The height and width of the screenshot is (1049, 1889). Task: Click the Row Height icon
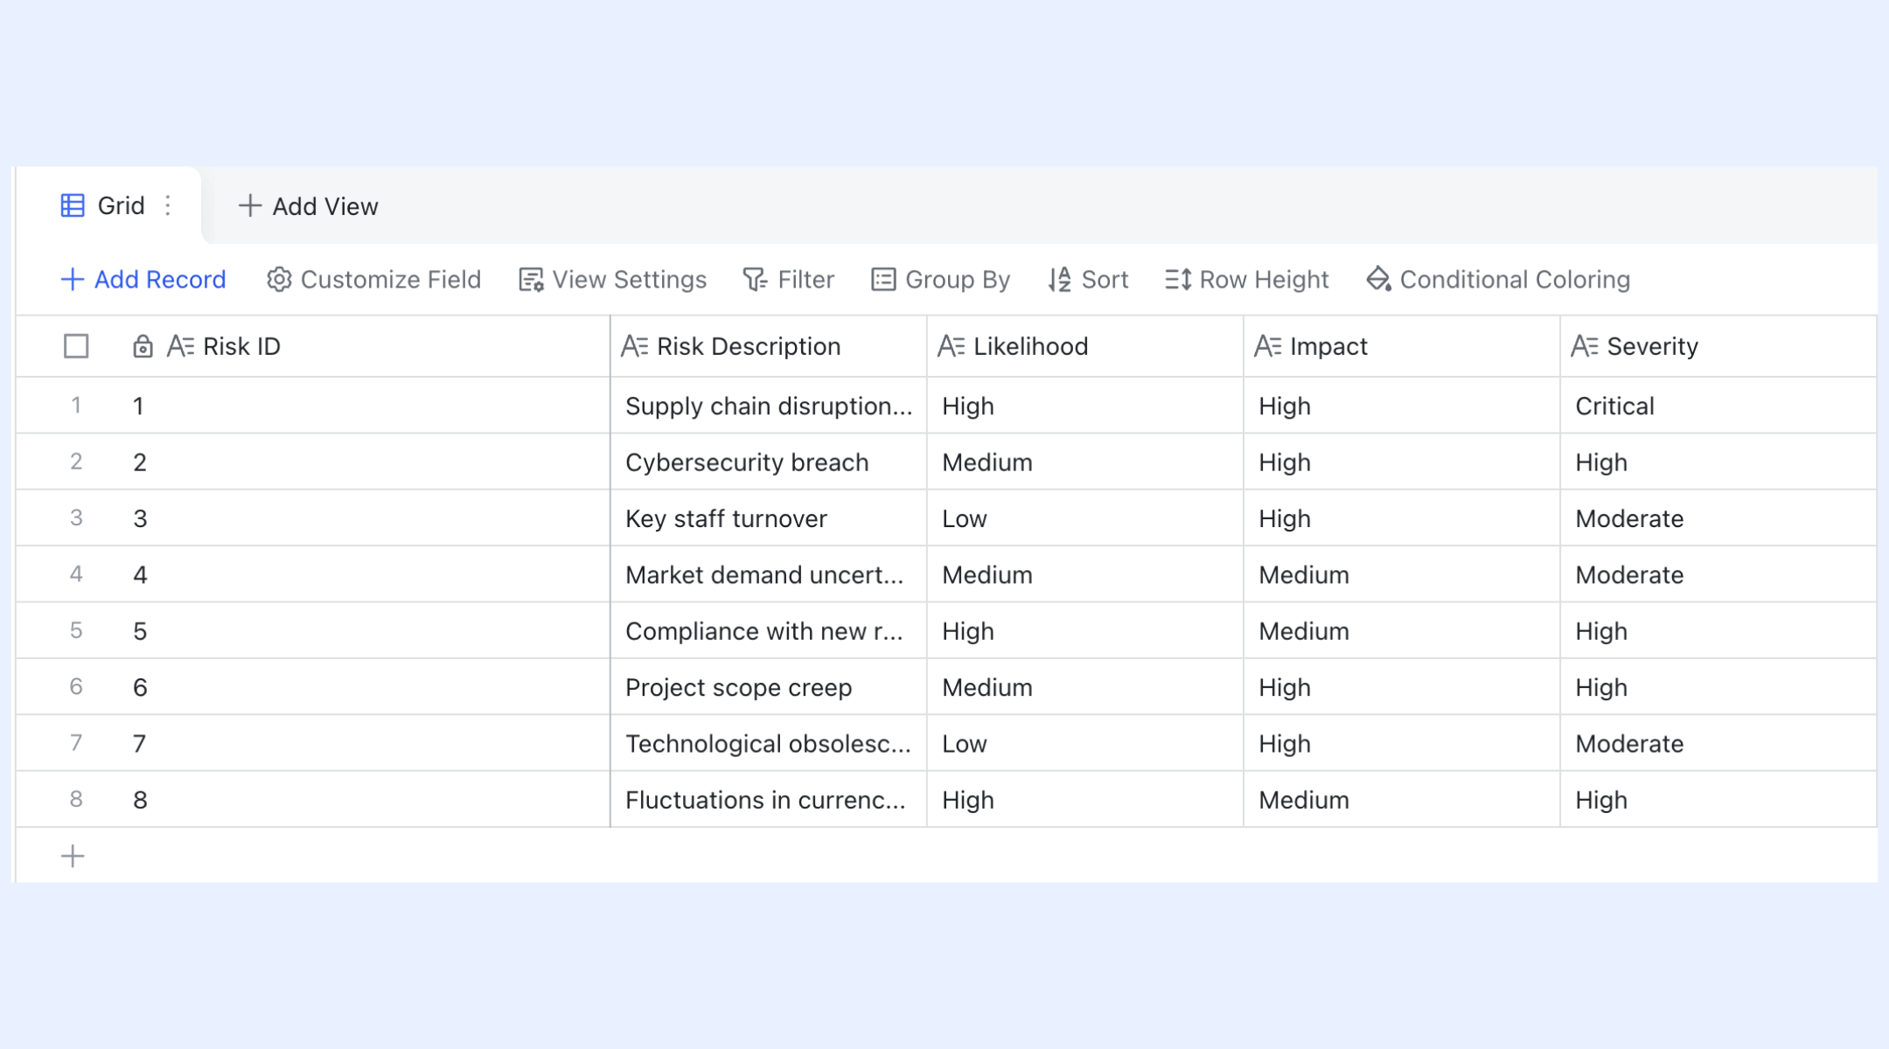click(x=1178, y=279)
